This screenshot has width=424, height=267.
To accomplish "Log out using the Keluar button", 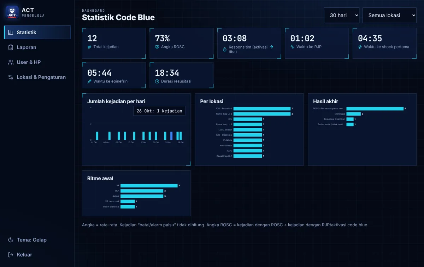I will 37,255.
